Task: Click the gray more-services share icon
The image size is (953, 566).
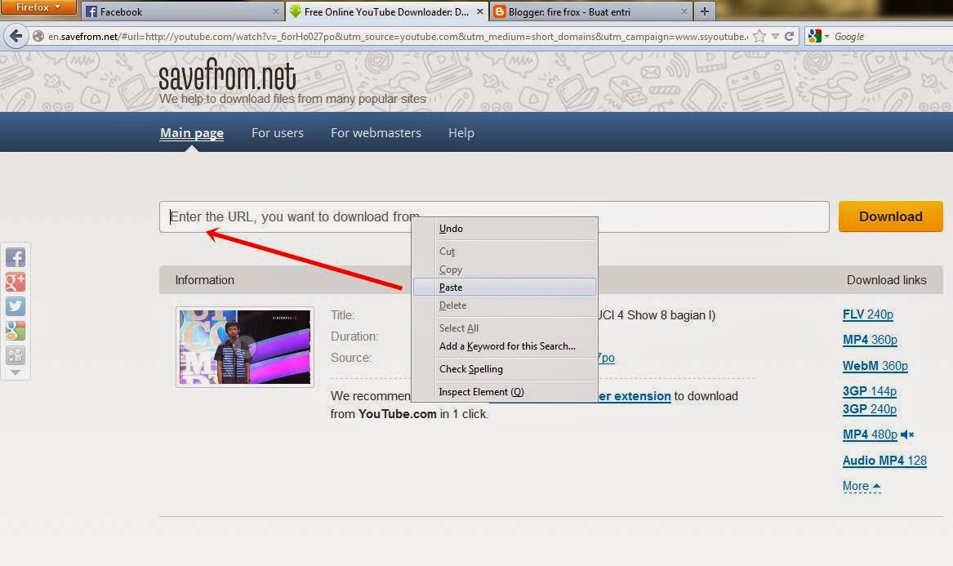Action: pos(16,355)
